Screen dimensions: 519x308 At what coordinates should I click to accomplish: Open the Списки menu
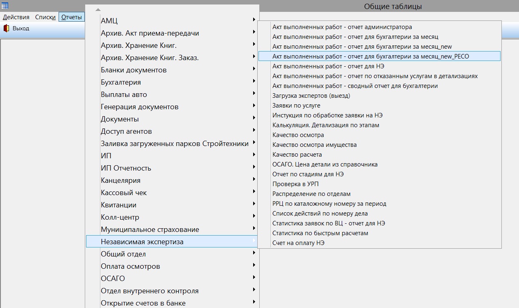(45, 17)
